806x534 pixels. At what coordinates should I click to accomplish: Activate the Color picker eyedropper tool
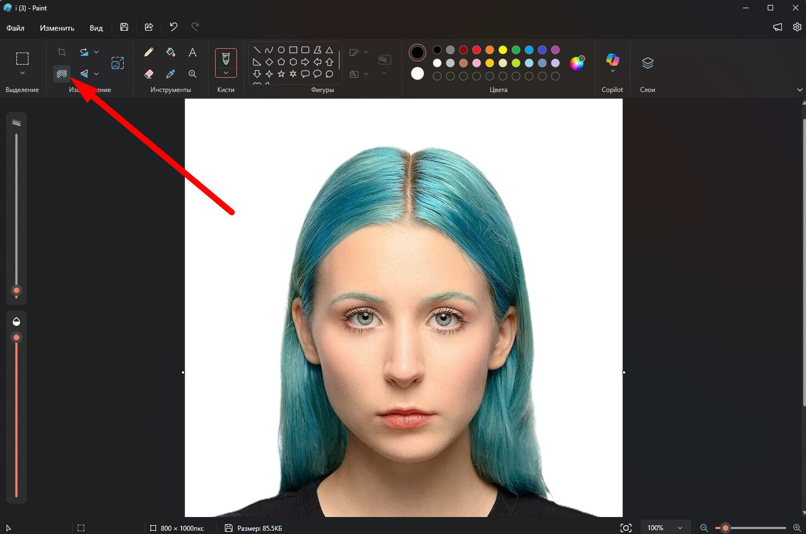point(171,73)
